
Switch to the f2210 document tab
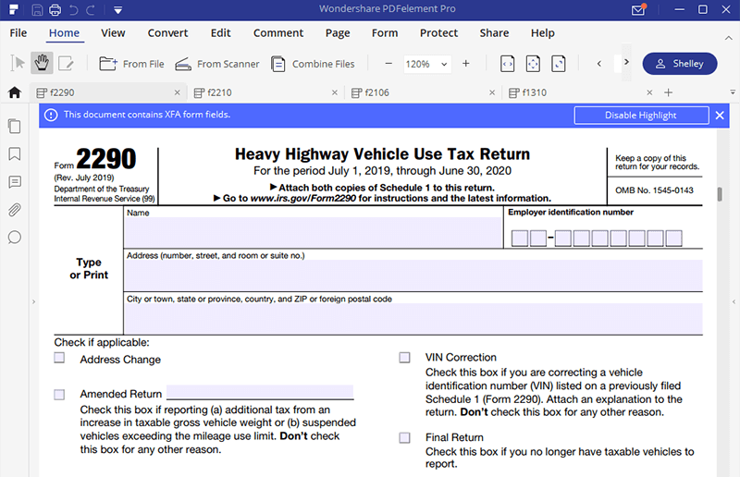219,92
